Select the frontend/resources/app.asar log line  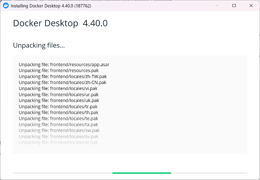64,65
